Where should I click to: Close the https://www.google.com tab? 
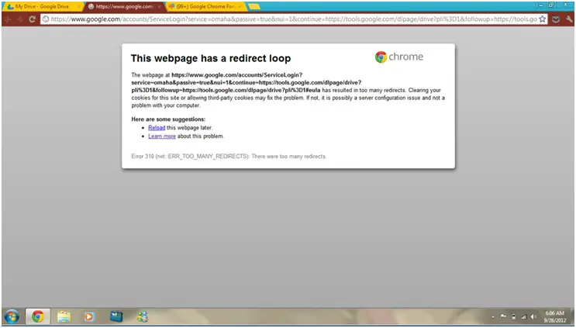point(160,7)
